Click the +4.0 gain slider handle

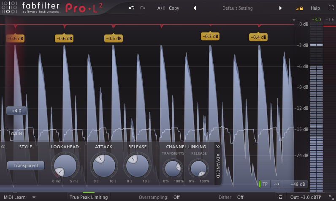[x=16, y=111]
